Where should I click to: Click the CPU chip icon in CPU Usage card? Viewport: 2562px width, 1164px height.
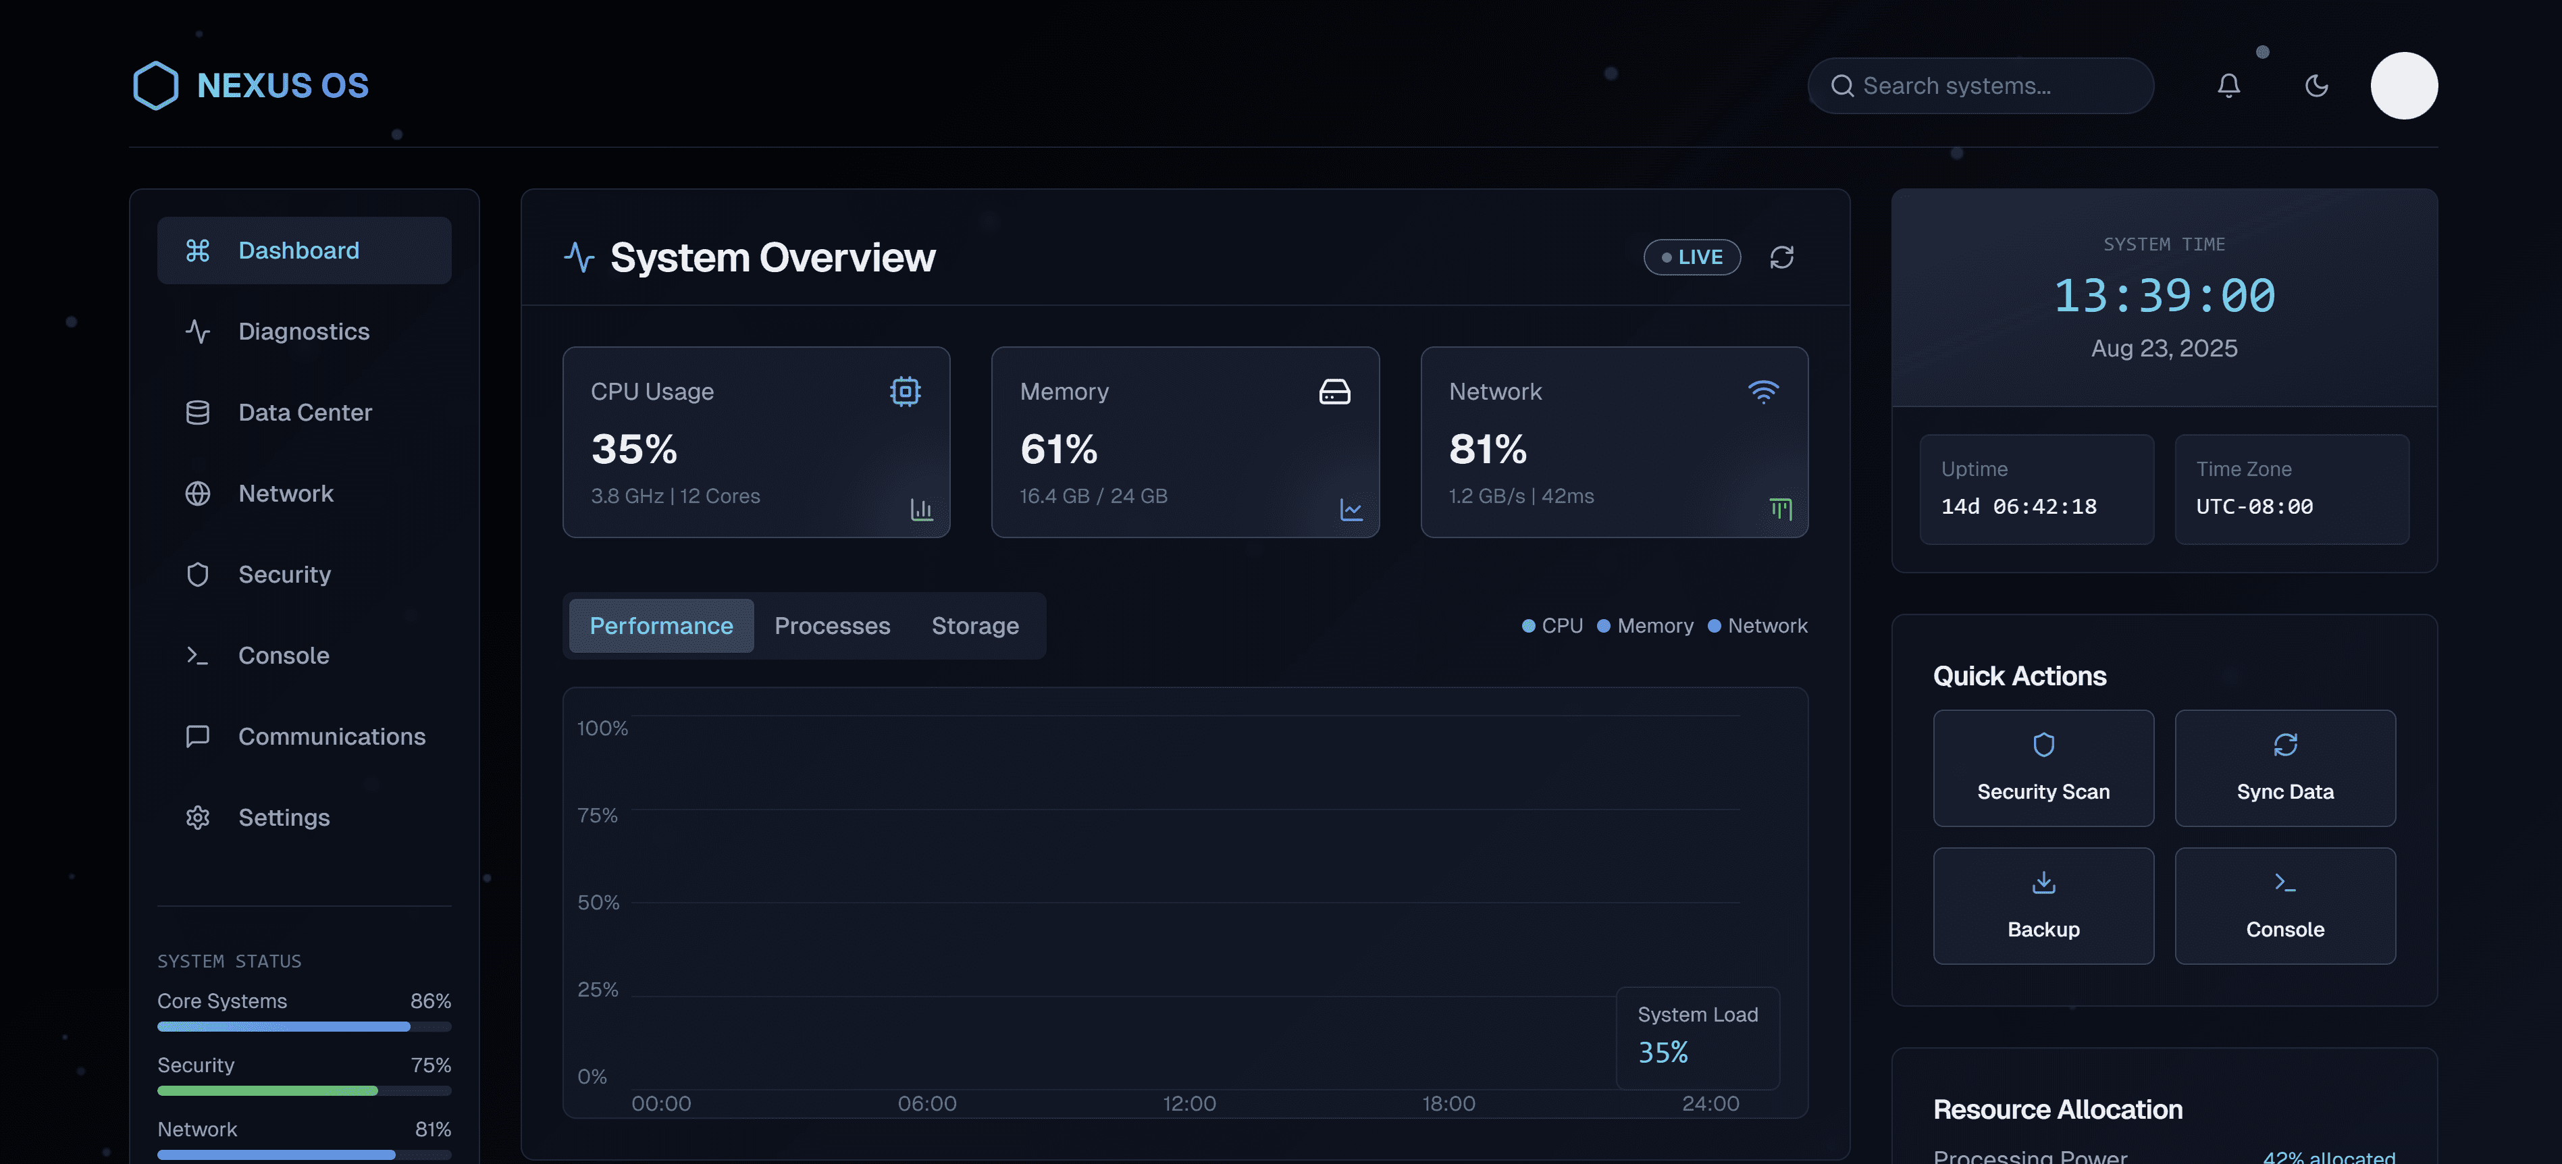pos(904,391)
